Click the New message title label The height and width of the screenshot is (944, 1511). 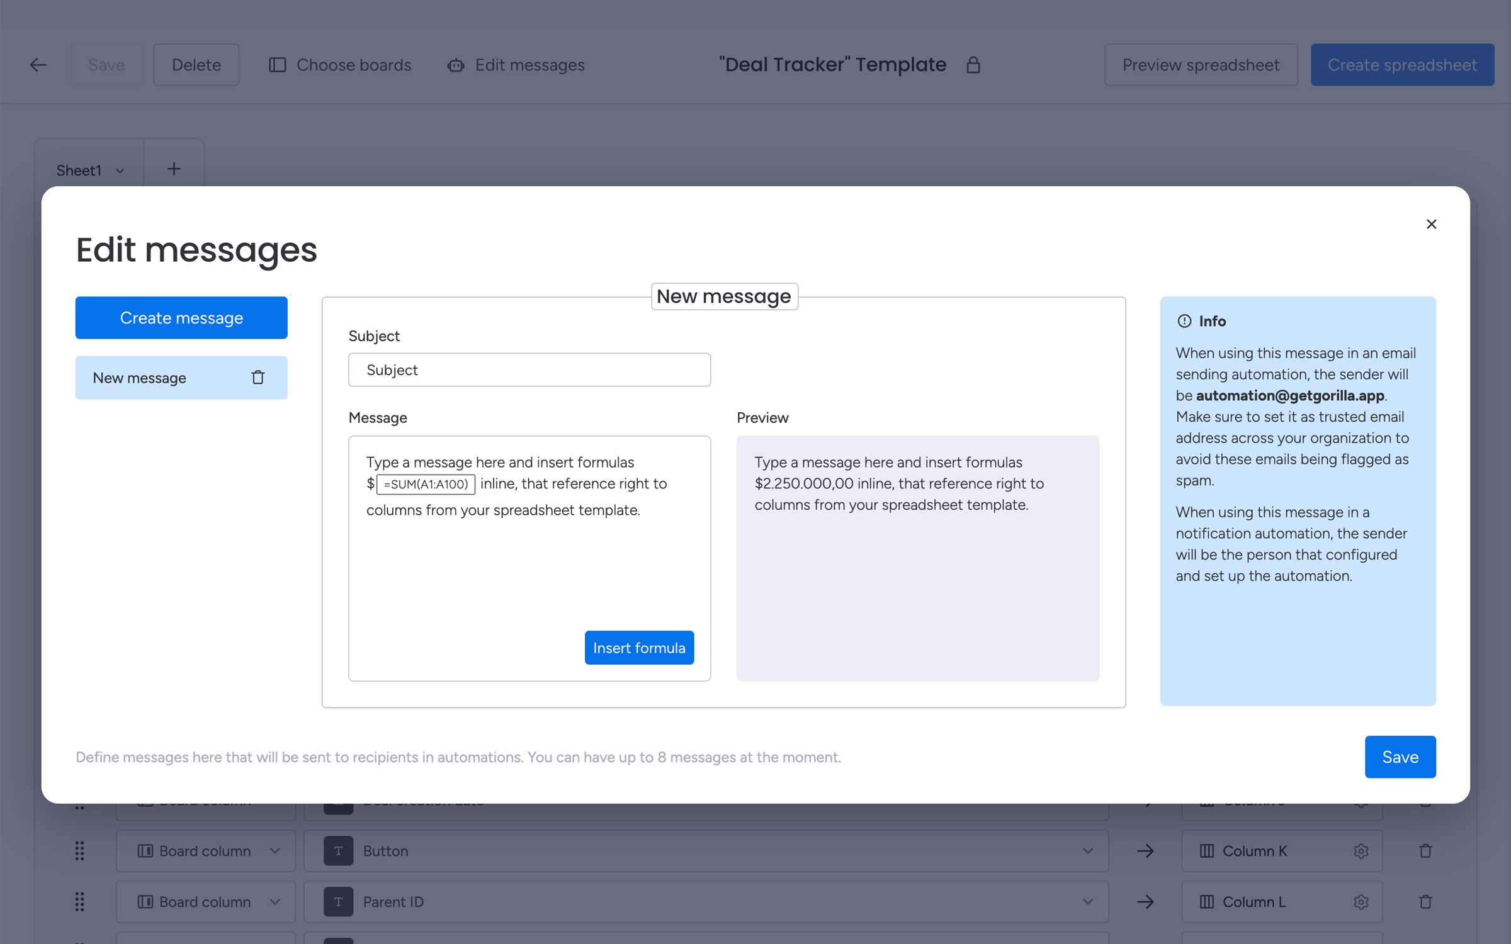pyautogui.click(x=724, y=296)
